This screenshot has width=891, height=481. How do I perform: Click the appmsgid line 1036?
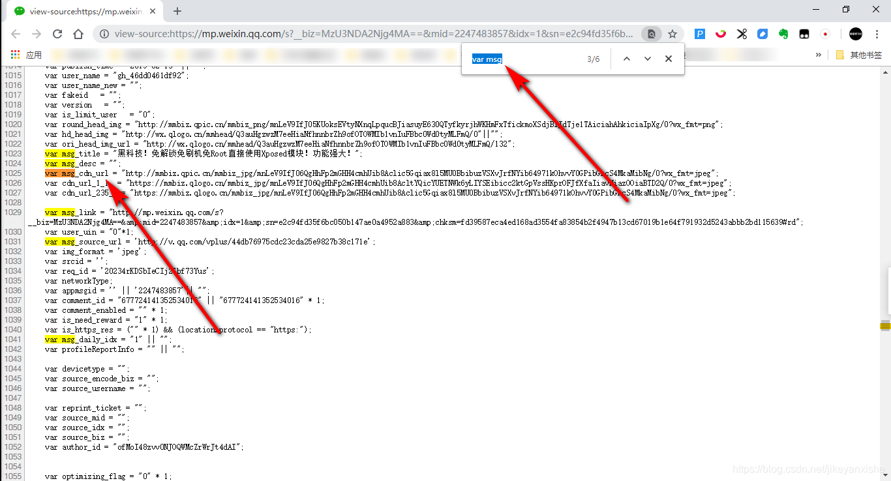(127, 291)
